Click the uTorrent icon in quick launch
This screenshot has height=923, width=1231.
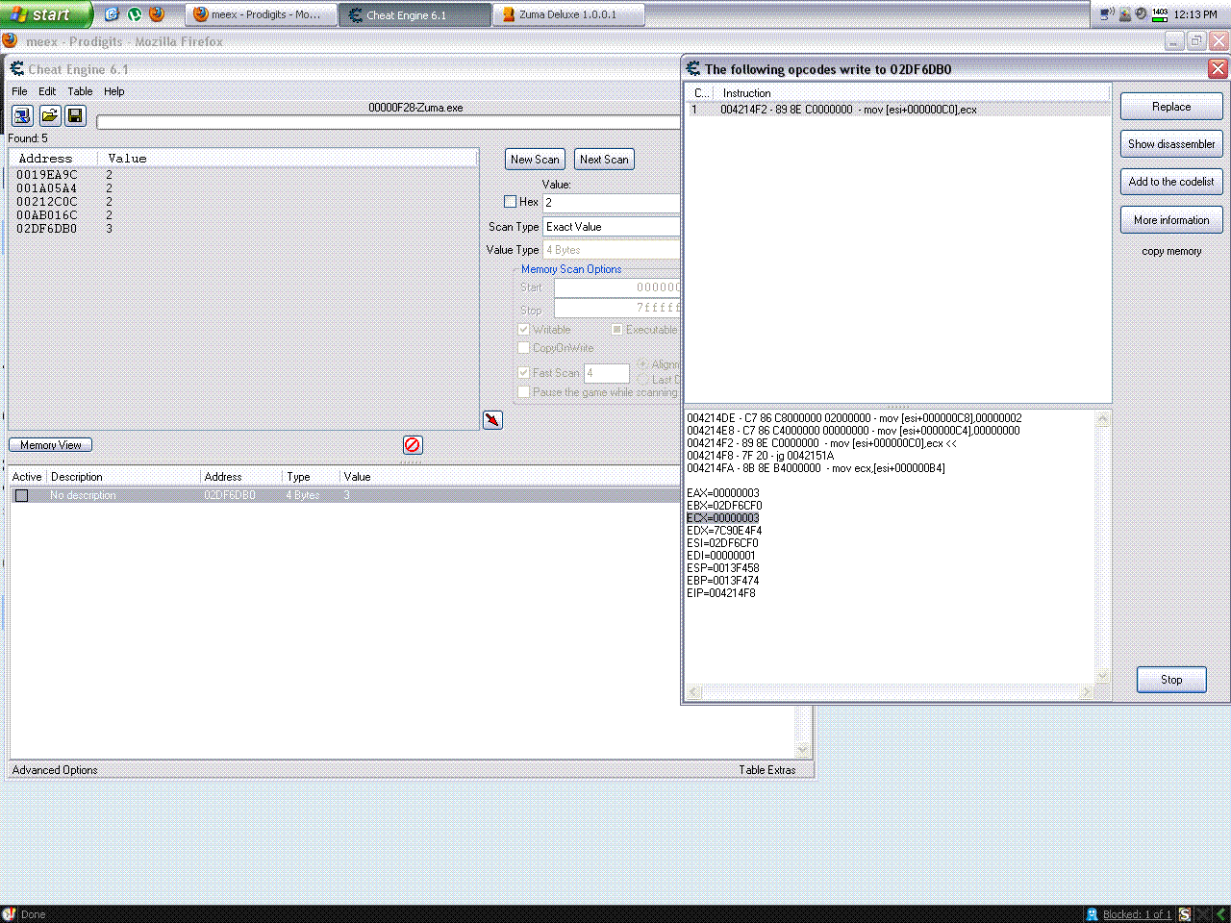click(x=135, y=14)
